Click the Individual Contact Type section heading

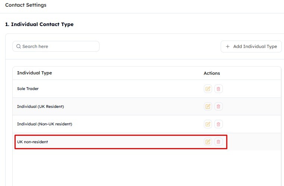tap(39, 25)
